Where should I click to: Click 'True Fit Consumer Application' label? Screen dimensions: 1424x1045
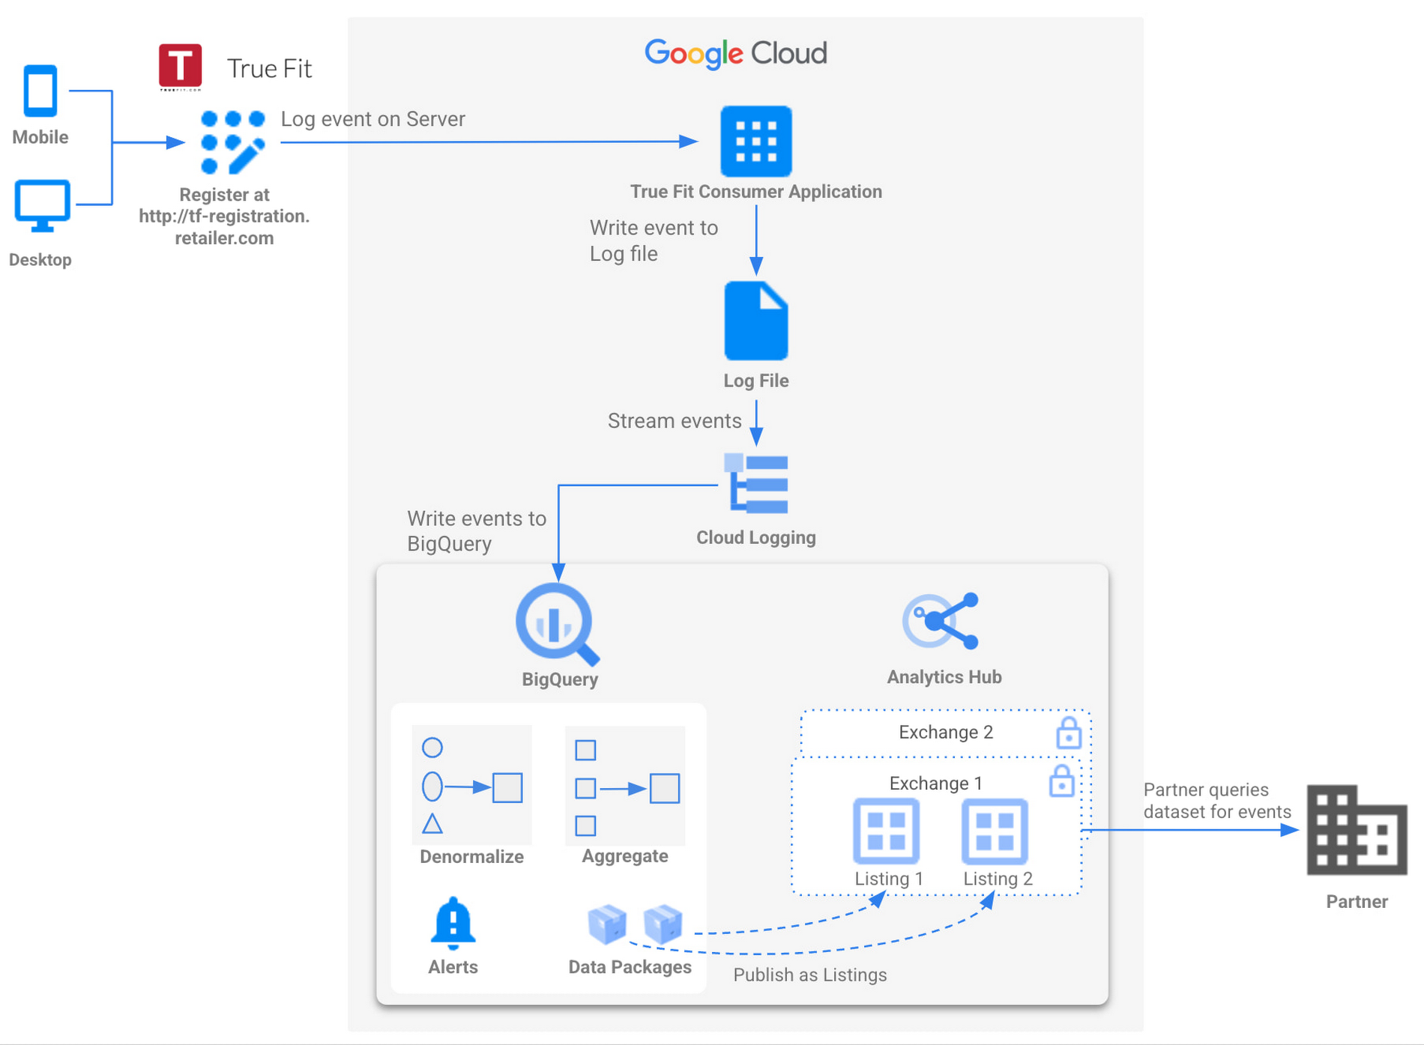coord(756,192)
